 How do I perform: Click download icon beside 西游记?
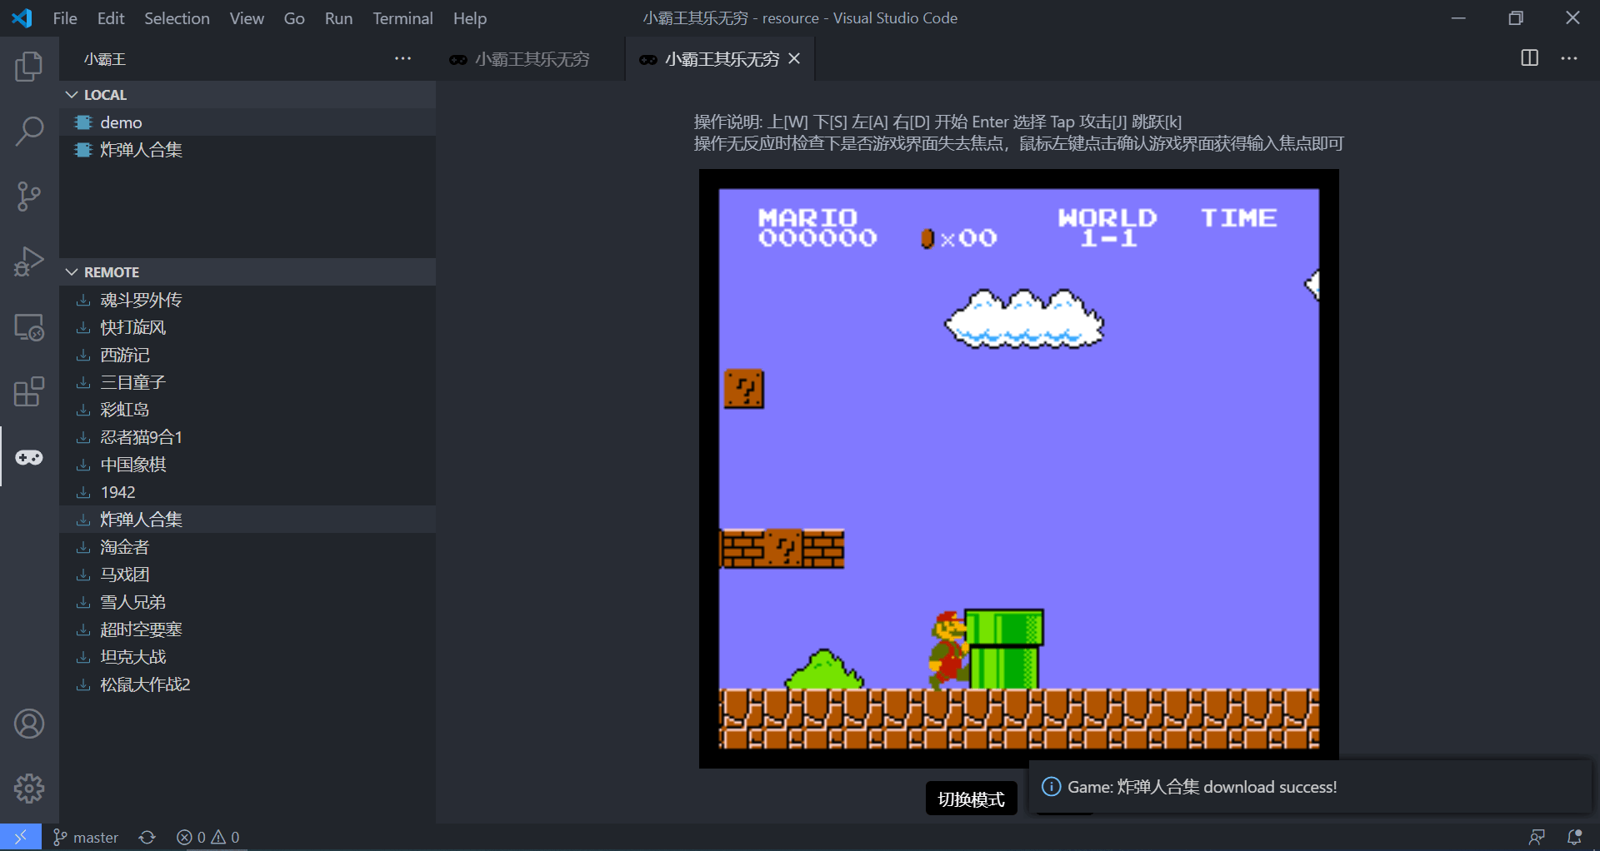[83, 355]
